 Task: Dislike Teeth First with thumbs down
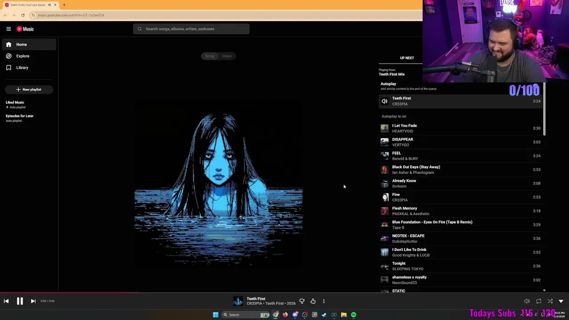[x=302, y=301]
